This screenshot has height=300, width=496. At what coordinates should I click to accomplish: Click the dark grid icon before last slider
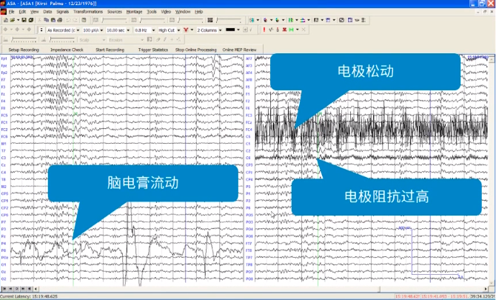point(210,20)
